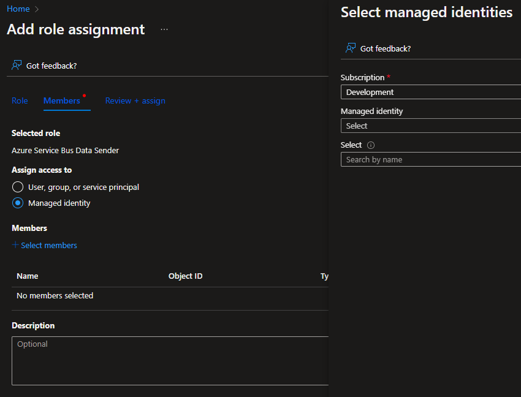
Task: Click the Selected role heading
Action: coord(36,133)
